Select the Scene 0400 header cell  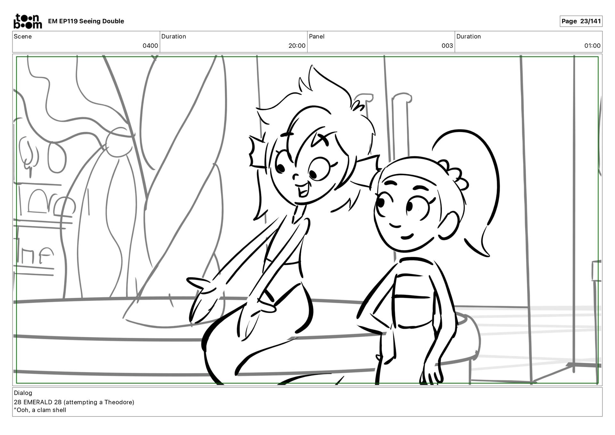click(x=86, y=41)
